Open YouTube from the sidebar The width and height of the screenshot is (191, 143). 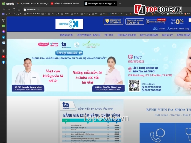(3, 56)
